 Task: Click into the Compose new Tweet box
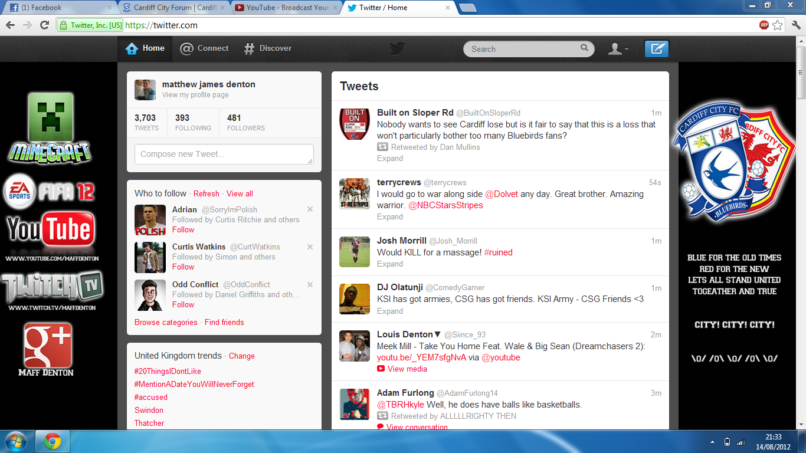(224, 155)
